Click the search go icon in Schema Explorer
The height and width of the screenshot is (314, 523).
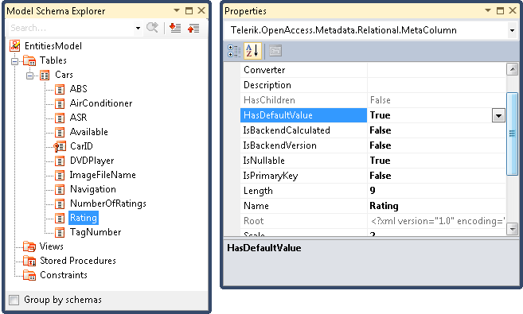click(x=152, y=28)
